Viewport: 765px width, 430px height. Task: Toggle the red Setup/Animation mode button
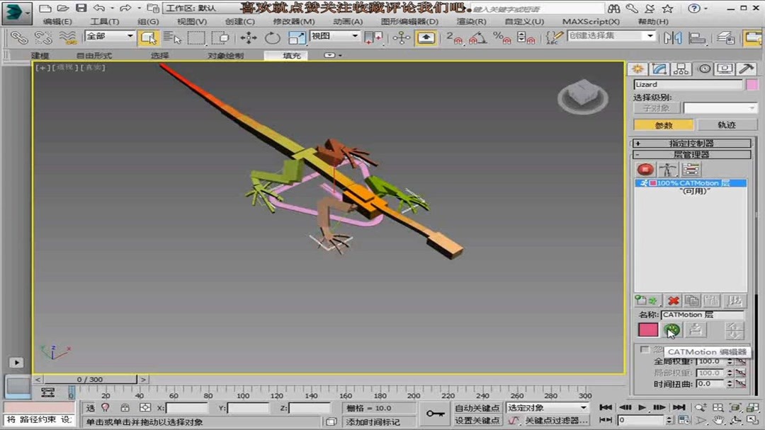(645, 169)
